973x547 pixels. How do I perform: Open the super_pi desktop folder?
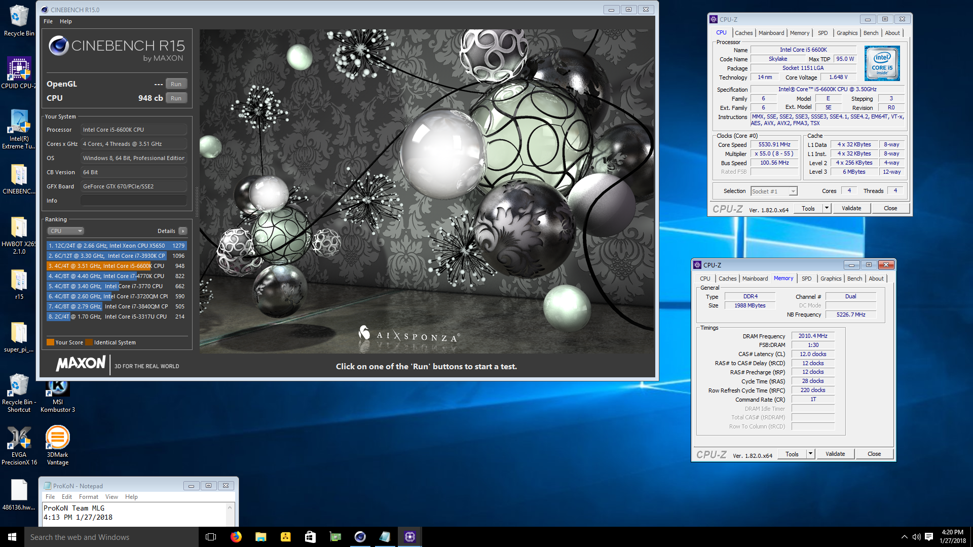[x=19, y=337]
